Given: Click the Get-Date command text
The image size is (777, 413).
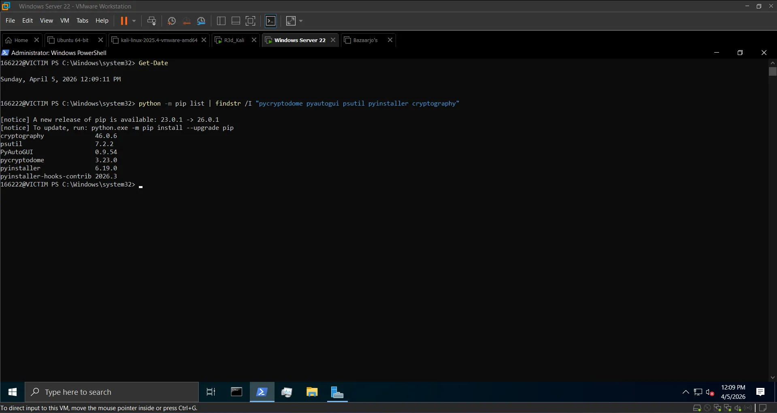Looking at the screenshot, I should (153, 63).
